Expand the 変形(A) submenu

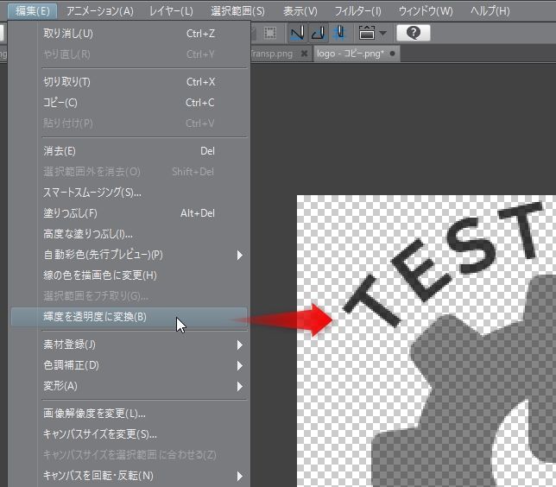tap(130, 386)
